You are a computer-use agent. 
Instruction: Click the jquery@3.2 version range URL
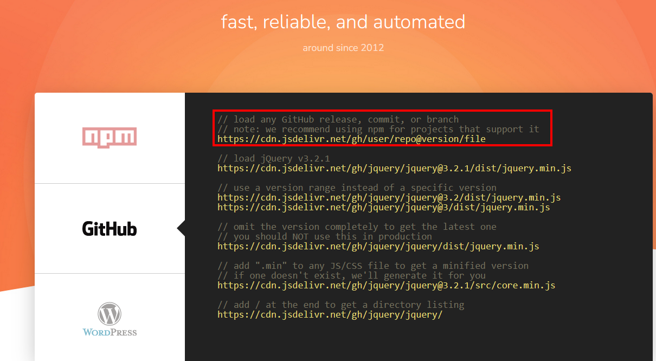point(389,198)
